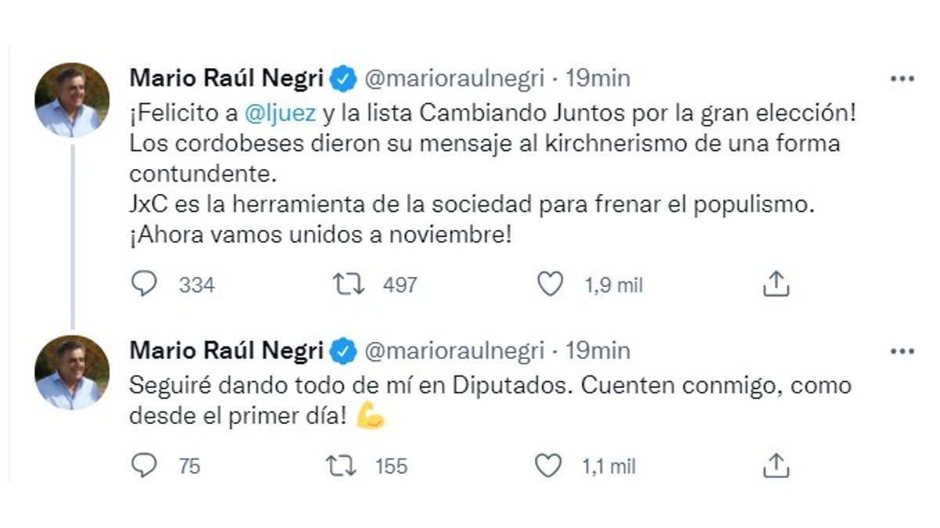Like the first tweet with 1,9 mil likes
The height and width of the screenshot is (528, 940).
[x=550, y=285]
